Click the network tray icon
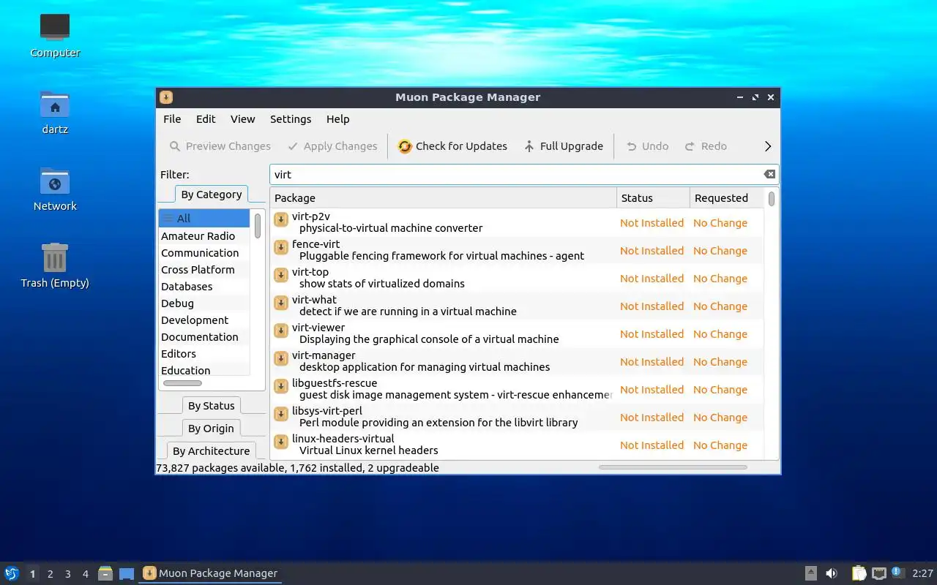The width and height of the screenshot is (937, 585). (879, 573)
